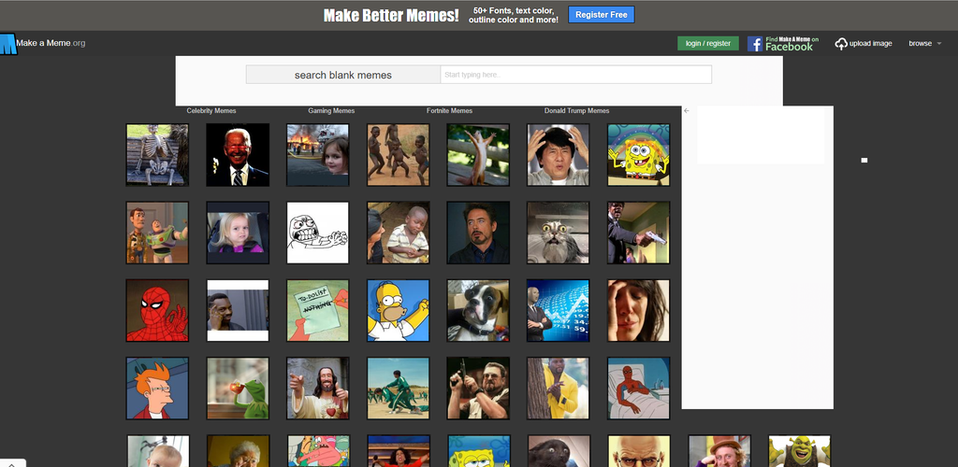Open the Donald Trump Memes link
The width and height of the screenshot is (958, 467).
(576, 111)
